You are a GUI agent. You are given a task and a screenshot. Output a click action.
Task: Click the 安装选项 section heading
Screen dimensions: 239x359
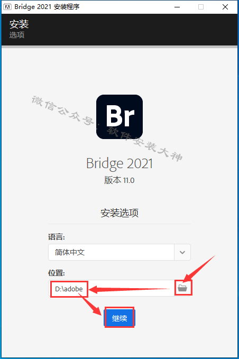tap(119, 213)
